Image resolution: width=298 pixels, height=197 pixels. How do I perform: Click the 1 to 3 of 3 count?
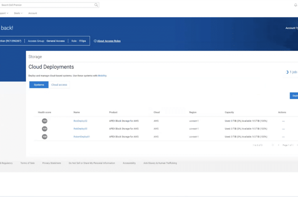(x=258, y=145)
